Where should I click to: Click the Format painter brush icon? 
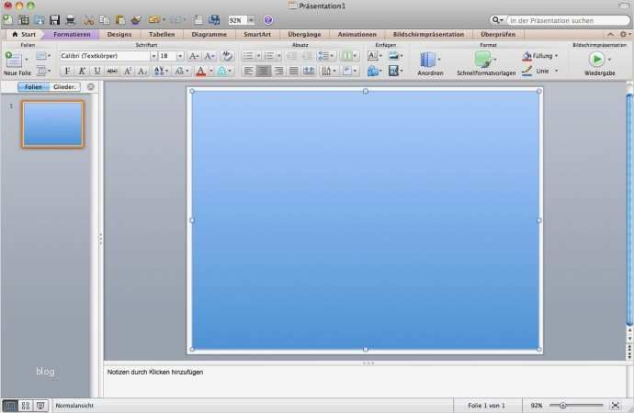pos(136,20)
